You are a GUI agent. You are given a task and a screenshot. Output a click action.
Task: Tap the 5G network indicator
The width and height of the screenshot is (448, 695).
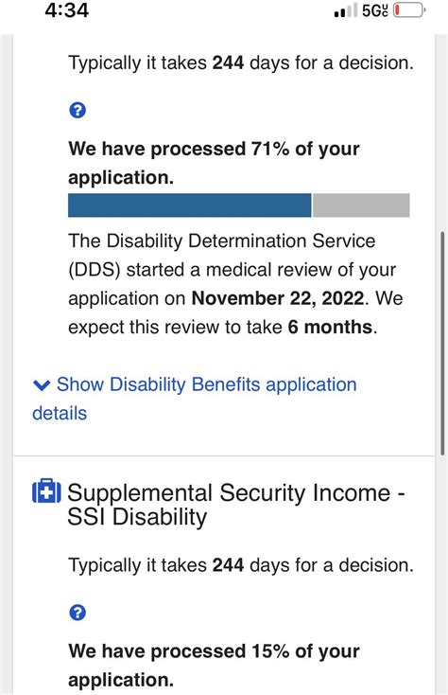click(x=375, y=10)
